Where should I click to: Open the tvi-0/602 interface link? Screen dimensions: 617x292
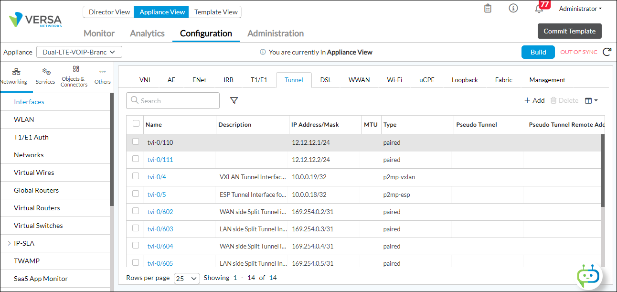click(x=160, y=212)
